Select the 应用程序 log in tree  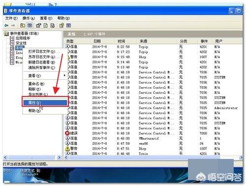click(23, 38)
